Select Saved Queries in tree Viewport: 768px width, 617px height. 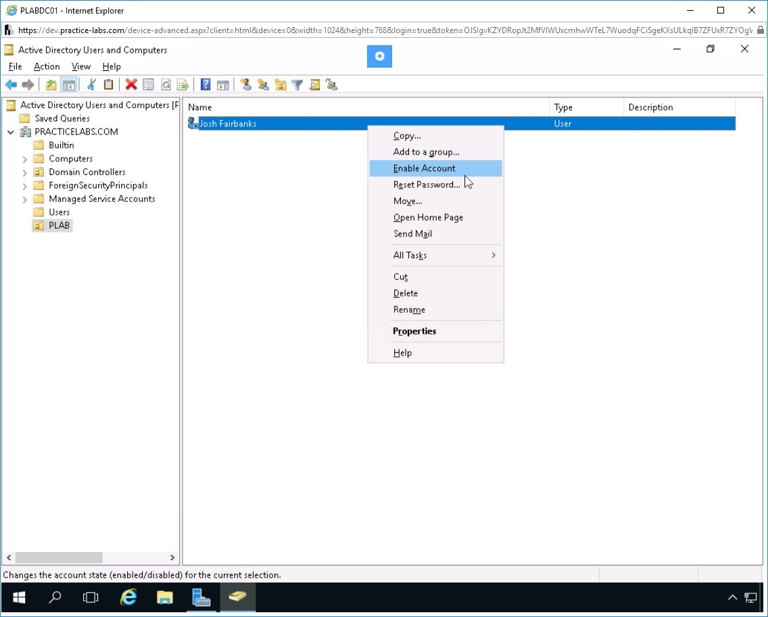pos(62,118)
